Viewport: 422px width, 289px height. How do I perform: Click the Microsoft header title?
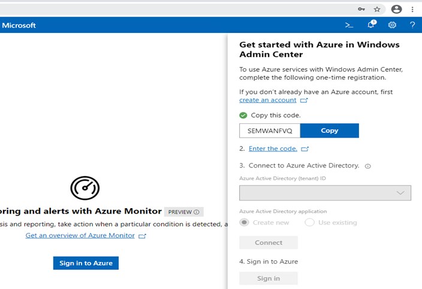(x=19, y=25)
